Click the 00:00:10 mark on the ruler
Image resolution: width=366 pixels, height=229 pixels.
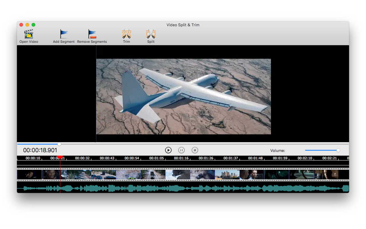pos(33,158)
